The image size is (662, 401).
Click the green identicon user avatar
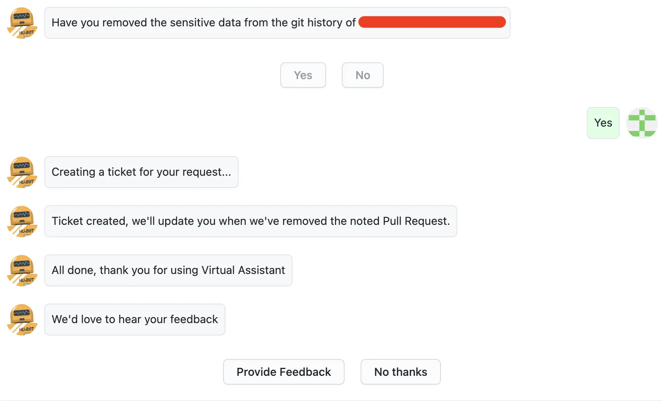(x=642, y=123)
